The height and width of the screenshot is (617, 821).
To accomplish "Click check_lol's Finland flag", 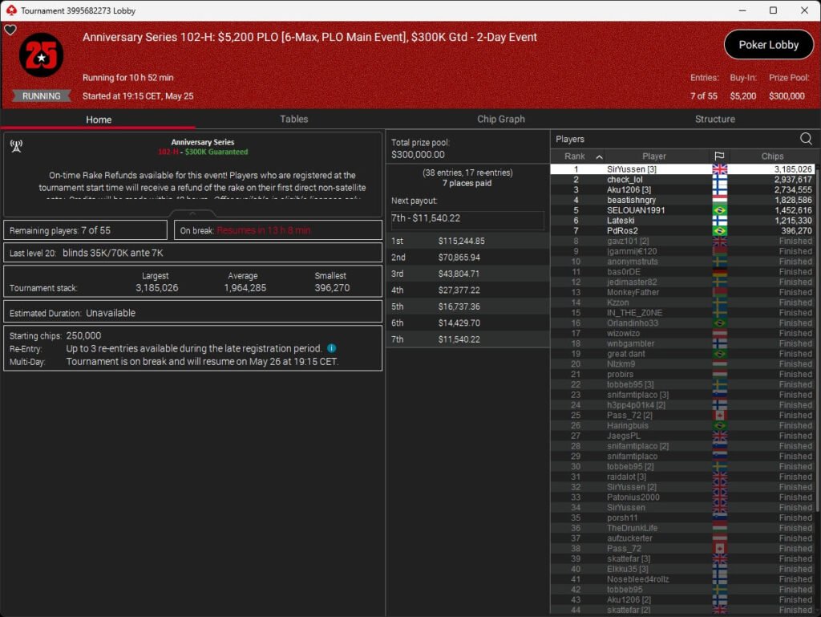I will coord(719,180).
